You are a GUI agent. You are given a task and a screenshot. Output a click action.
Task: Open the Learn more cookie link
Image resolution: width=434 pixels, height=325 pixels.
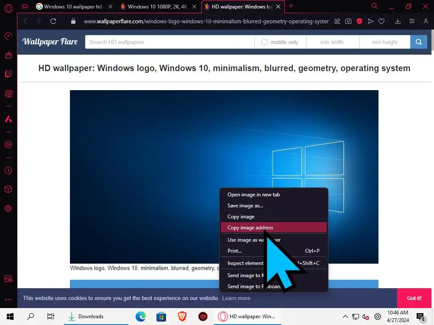(236, 298)
